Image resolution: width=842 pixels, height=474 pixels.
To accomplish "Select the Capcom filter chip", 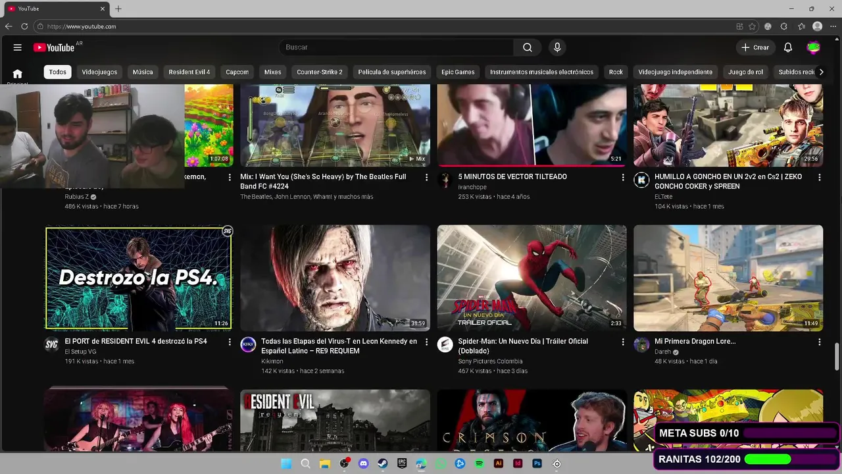I will [237, 72].
